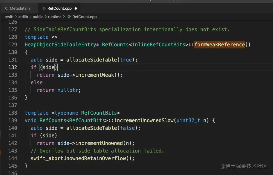Click the C file icon on Metadata.h tab
The height and width of the screenshot is (175, 273).
[6, 8]
